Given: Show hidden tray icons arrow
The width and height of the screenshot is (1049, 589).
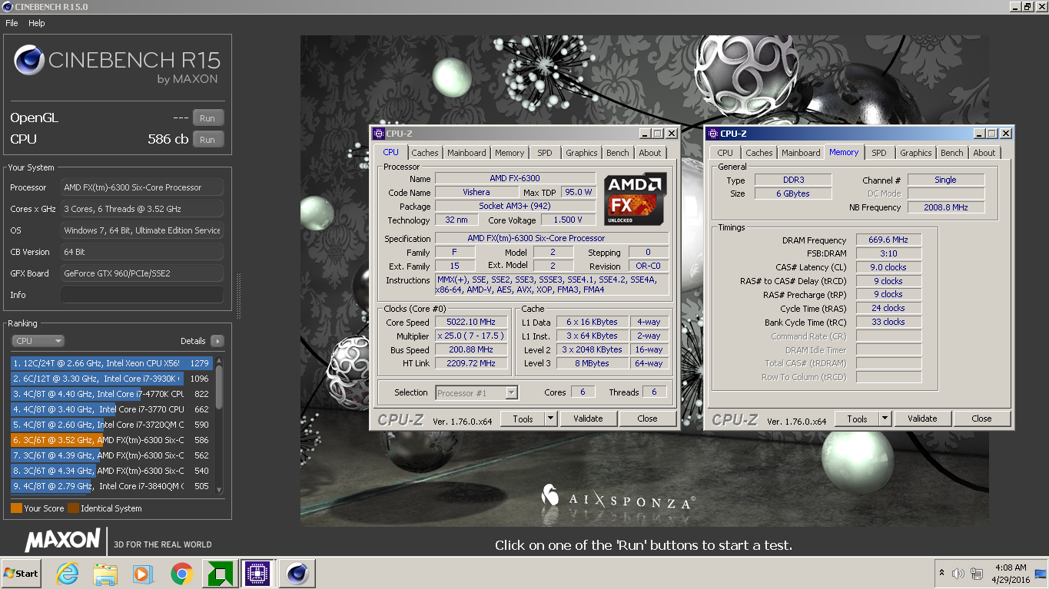Looking at the screenshot, I should click(941, 574).
